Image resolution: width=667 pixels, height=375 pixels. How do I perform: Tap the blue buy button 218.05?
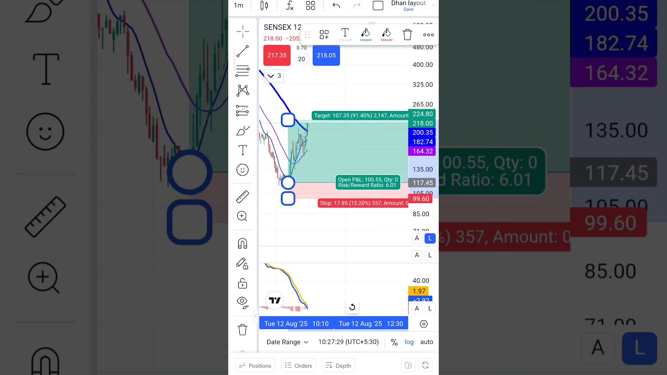tap(326, 55)
